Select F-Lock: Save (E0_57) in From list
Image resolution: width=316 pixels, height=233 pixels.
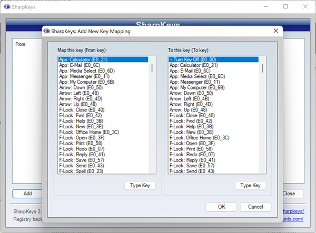pyautogui.click(x=103, y=160)
